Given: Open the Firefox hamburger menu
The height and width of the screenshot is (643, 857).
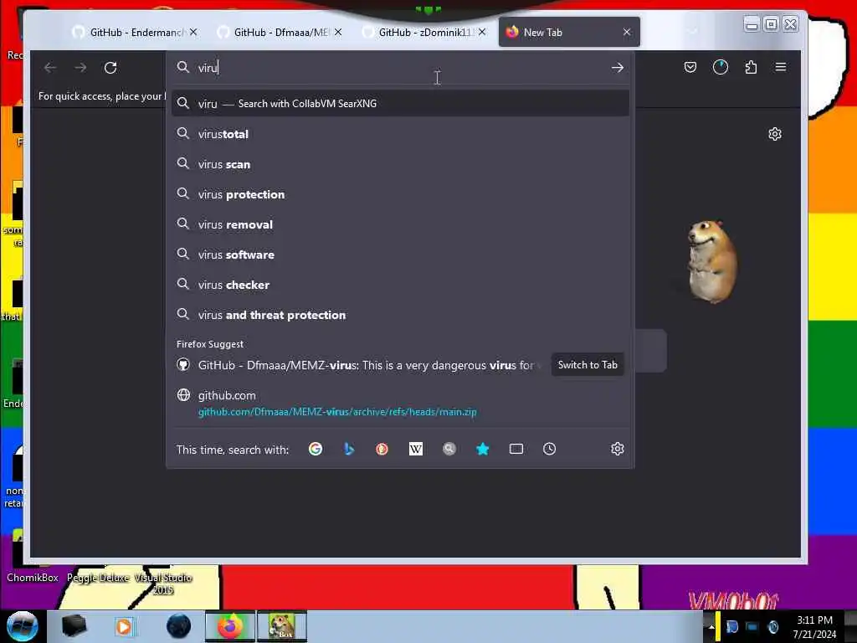Looking at the screenshot, I should click(781, 67).
